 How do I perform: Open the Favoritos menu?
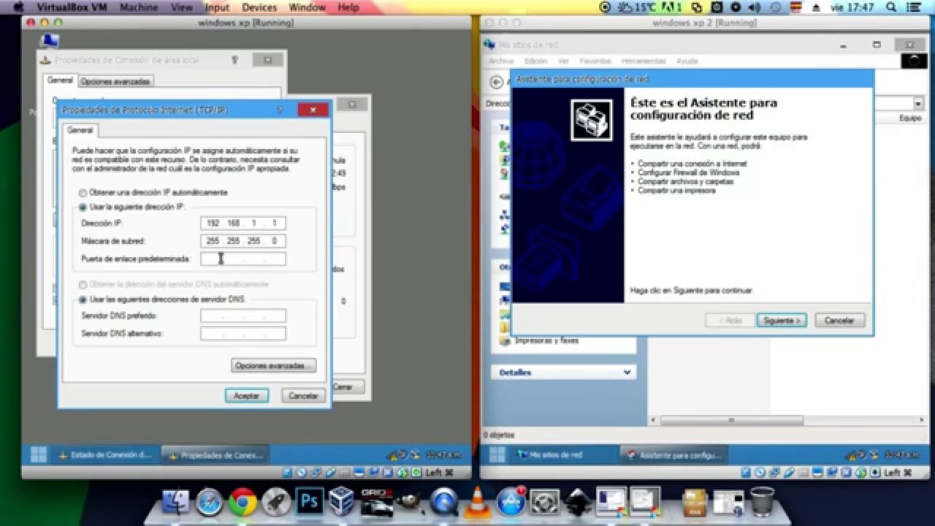(595, 61)
